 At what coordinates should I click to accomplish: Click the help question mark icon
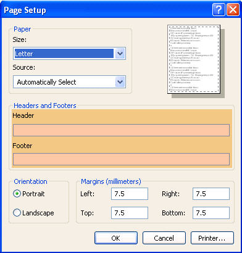click(x=219, y=9)
